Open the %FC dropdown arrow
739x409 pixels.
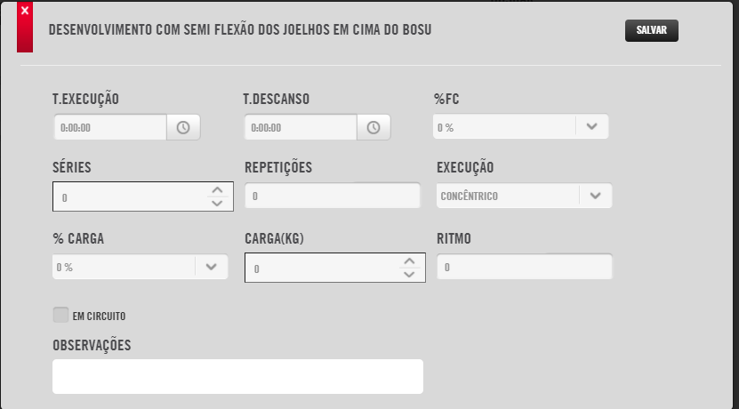point(592,126)
